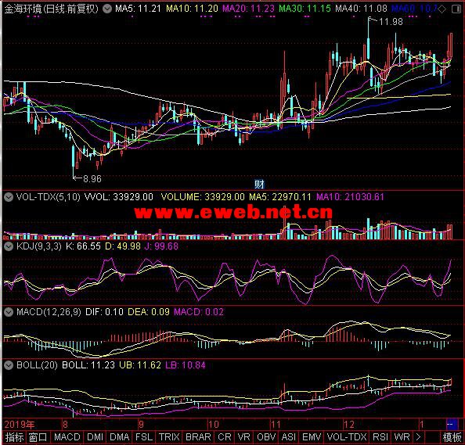Click the 财 financial info marker
465x445 pixels.
[x=259, y=185]
